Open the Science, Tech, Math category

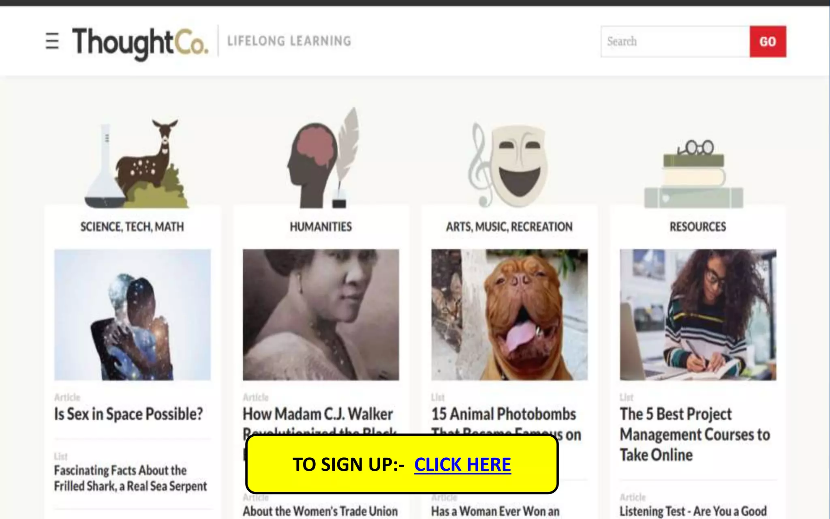(132, 227)
